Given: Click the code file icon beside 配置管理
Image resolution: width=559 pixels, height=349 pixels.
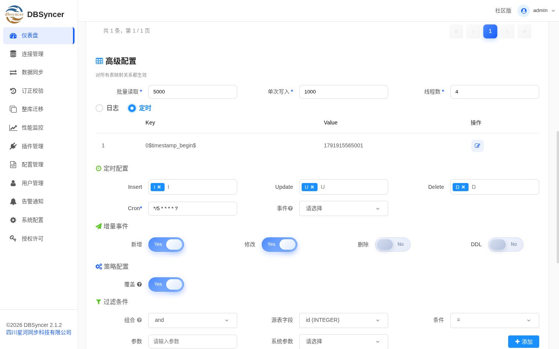Looking at the screenshot, I should coord(13,164).
